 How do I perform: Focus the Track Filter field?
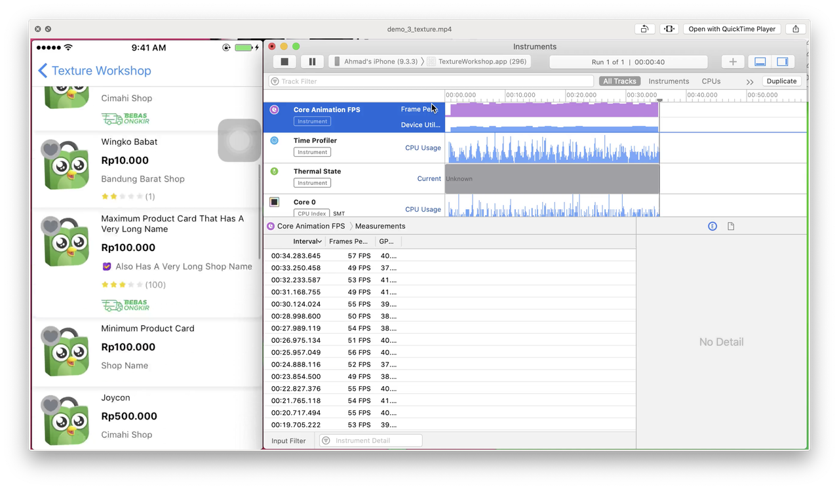point(431,81)
